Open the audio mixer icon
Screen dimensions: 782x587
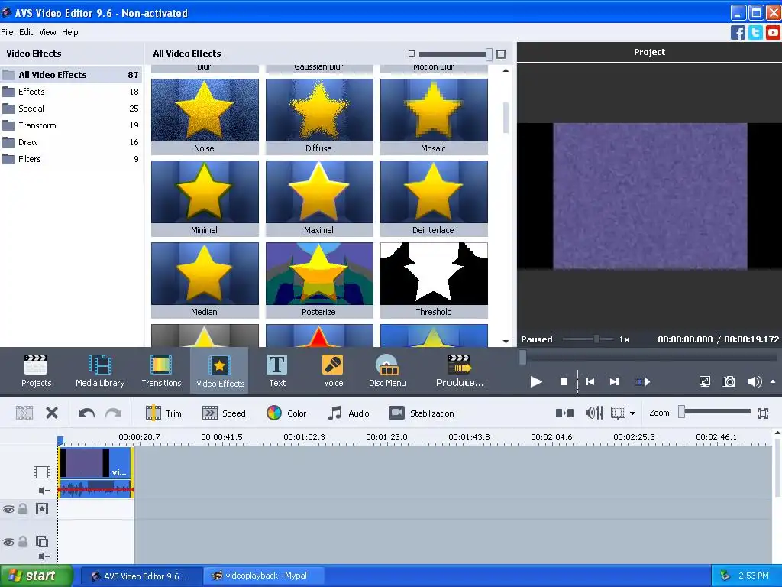(594, 413)
